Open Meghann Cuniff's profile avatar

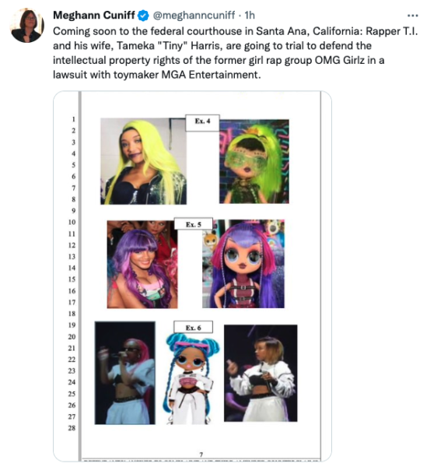(x=27, y=26)
